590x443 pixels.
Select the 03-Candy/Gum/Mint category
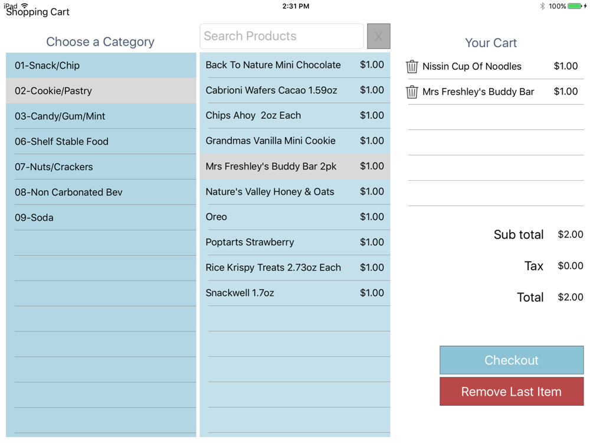pos(101,116)
